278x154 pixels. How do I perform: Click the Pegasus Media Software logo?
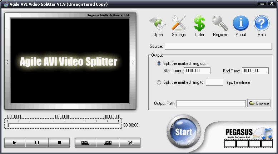coord(248,138)
